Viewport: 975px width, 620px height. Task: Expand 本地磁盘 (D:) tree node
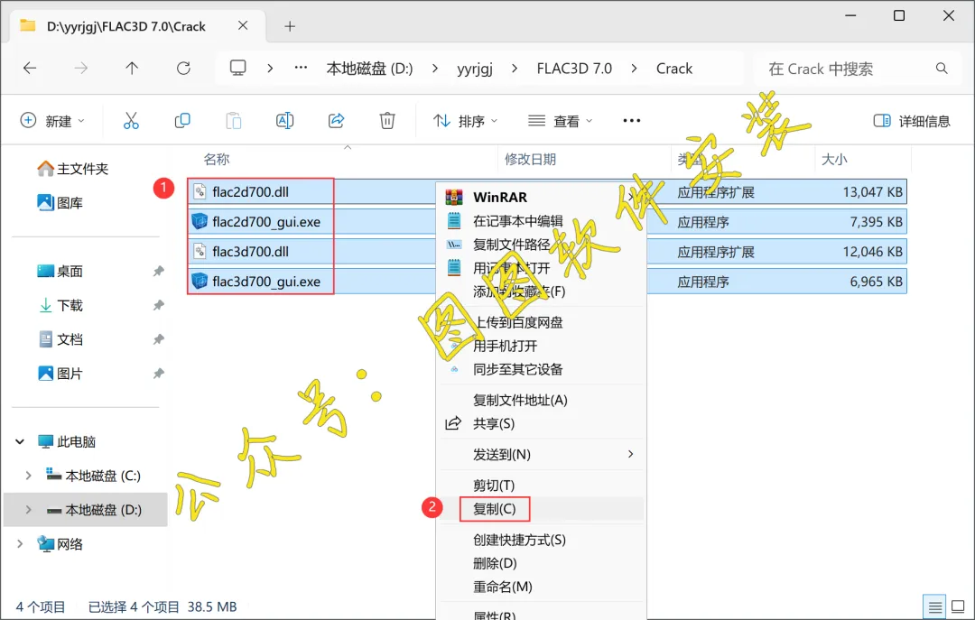pos(29,510)
